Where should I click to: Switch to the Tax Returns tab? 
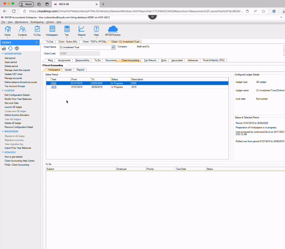(150, 60)
